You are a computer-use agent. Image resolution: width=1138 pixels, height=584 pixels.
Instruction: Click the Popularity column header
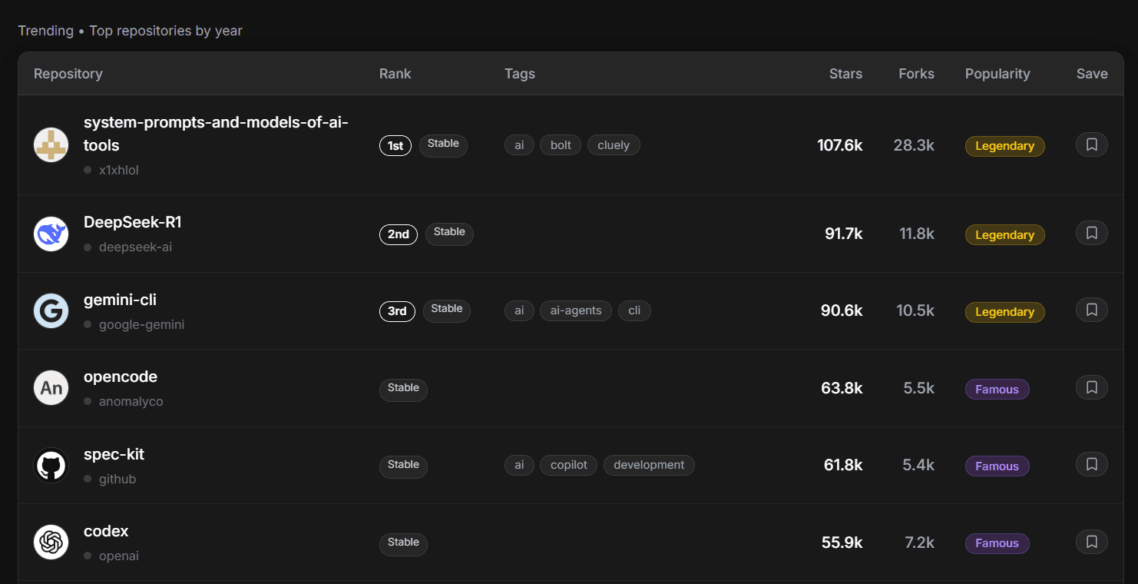coord(997,74)
